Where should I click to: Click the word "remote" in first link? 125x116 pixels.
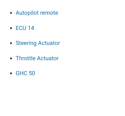click(x=49, y=13)
